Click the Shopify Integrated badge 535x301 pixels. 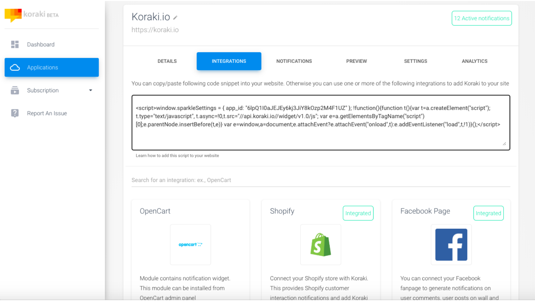pos(358,213)
